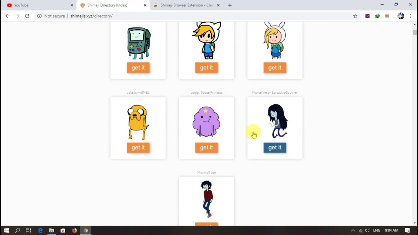Launch Microsoft Edge from the taskbar

40,230
